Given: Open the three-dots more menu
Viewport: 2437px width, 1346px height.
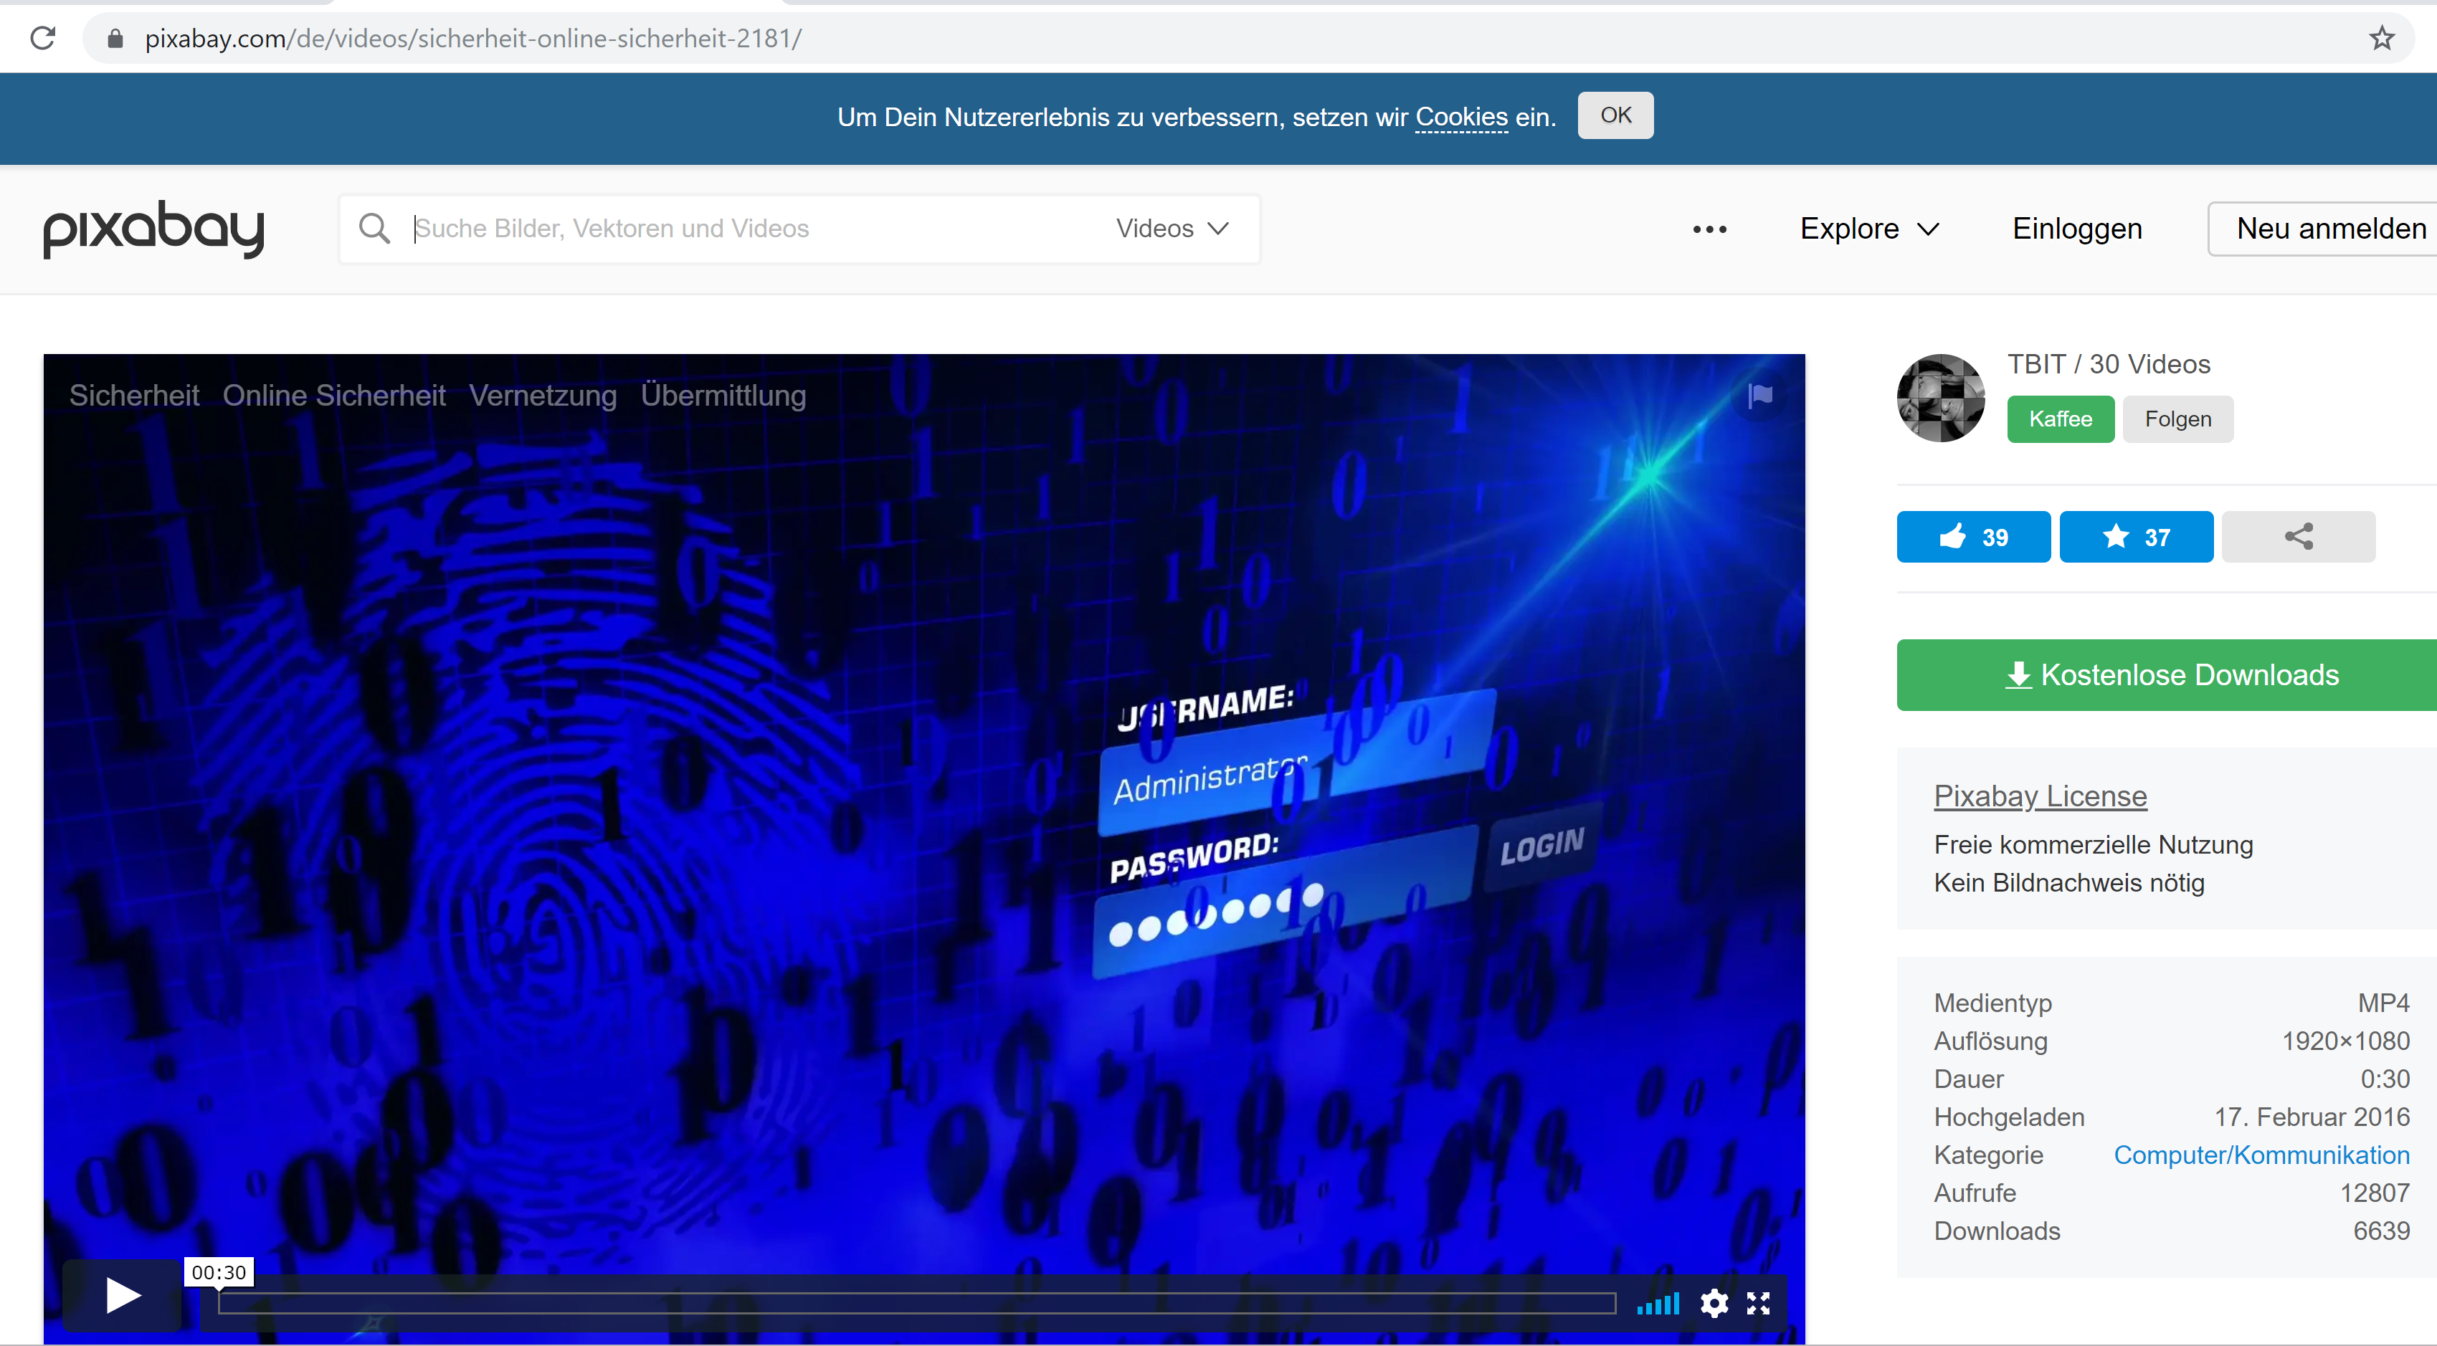Looking at the screenshot, I should click(1709, 229).
